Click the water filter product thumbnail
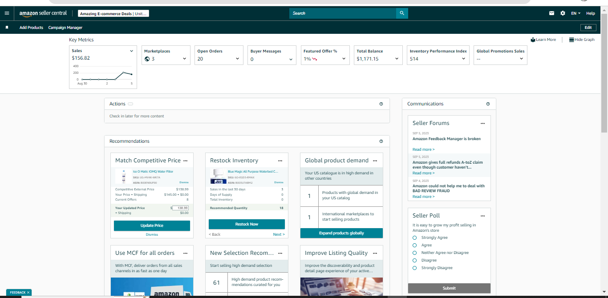The width and height of the screenshot is (608, 298). 123,176
